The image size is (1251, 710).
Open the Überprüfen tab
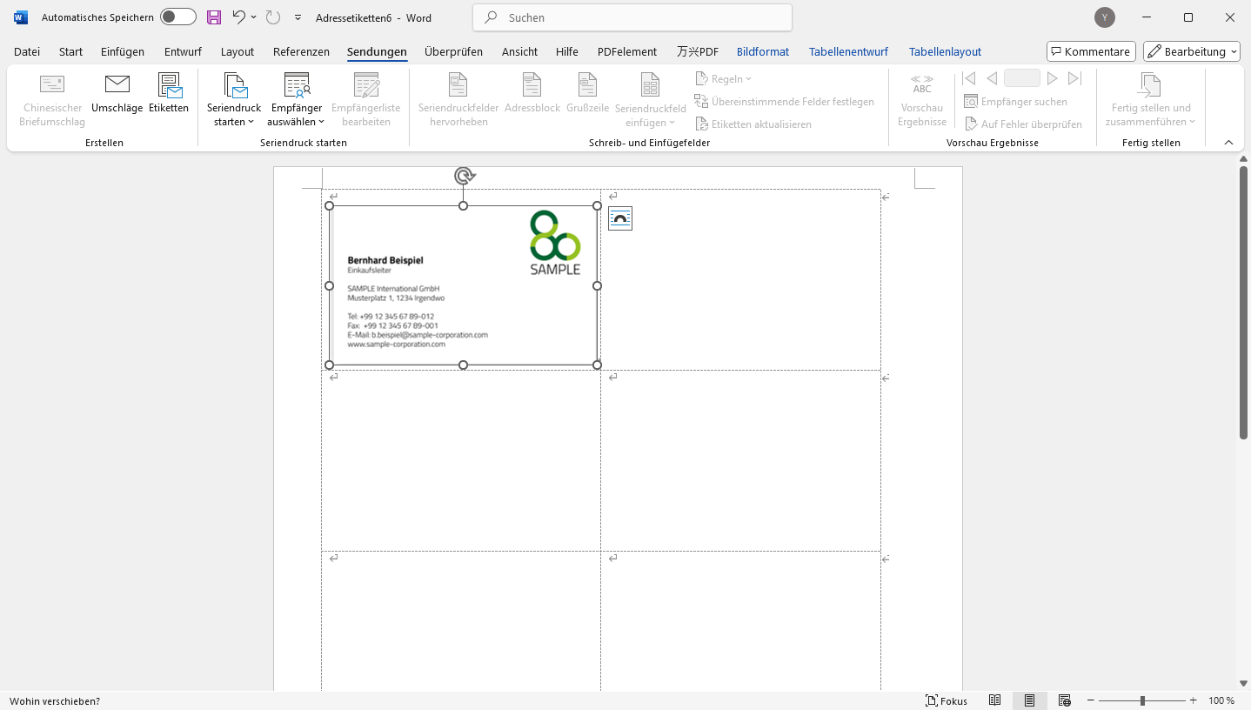click(x=453, y=52)
